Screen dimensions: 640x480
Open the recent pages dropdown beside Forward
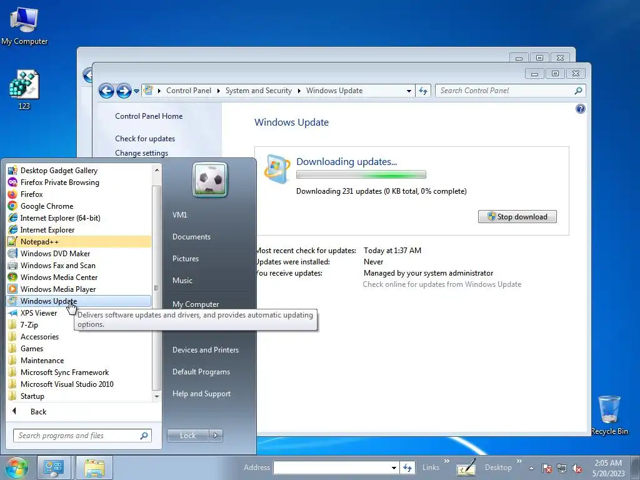(x=136, y=91)
